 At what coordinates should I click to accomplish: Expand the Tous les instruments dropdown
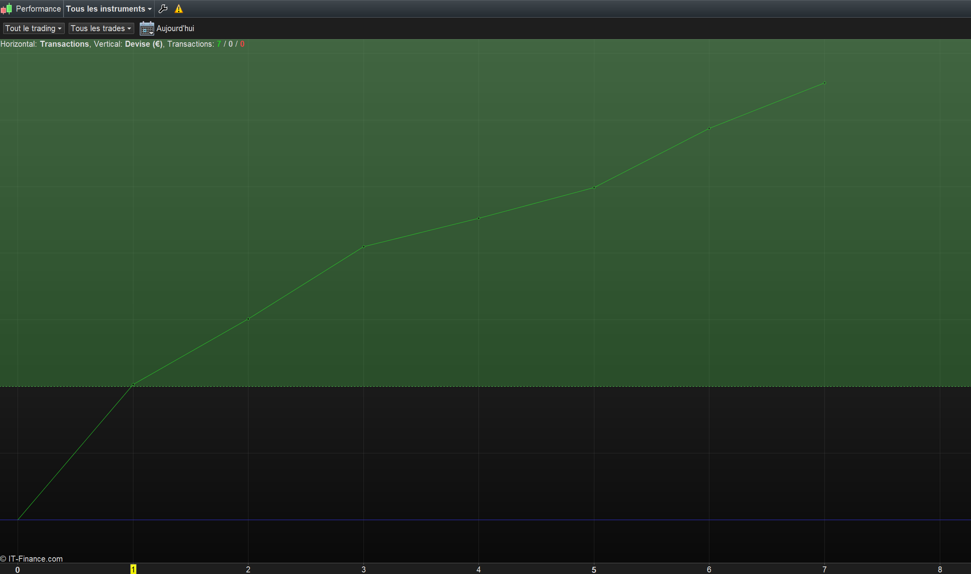click(109, 9)
